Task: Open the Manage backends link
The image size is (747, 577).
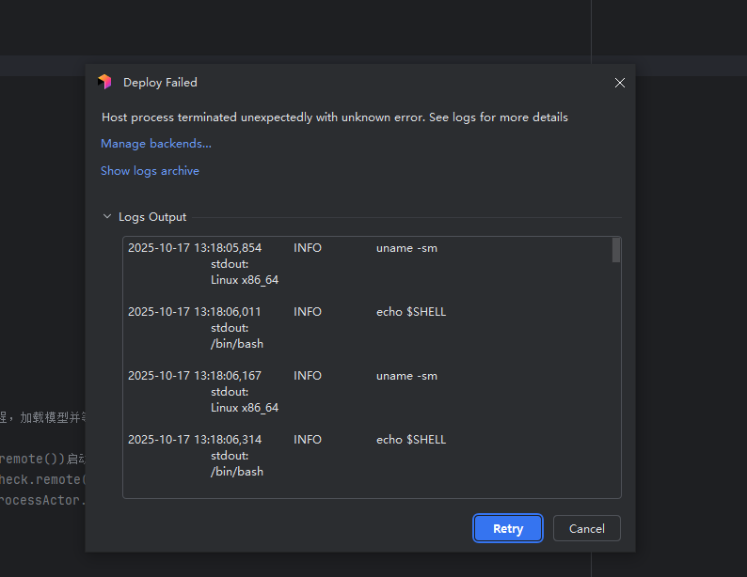Action: click(x=156, y=144)
